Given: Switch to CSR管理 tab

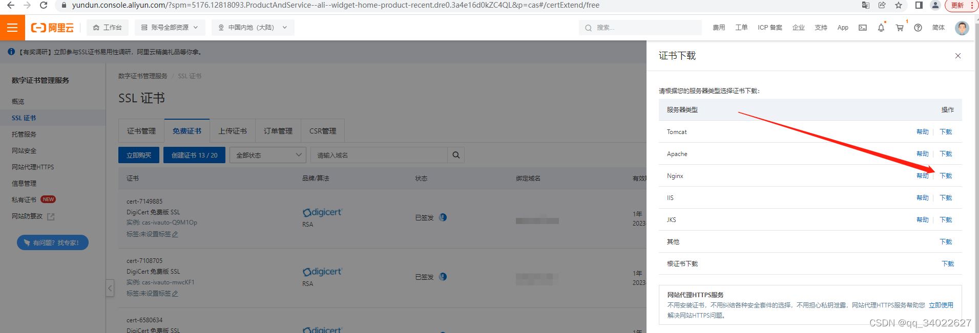Looking at the screenshot, I should [x=323, y=131].
